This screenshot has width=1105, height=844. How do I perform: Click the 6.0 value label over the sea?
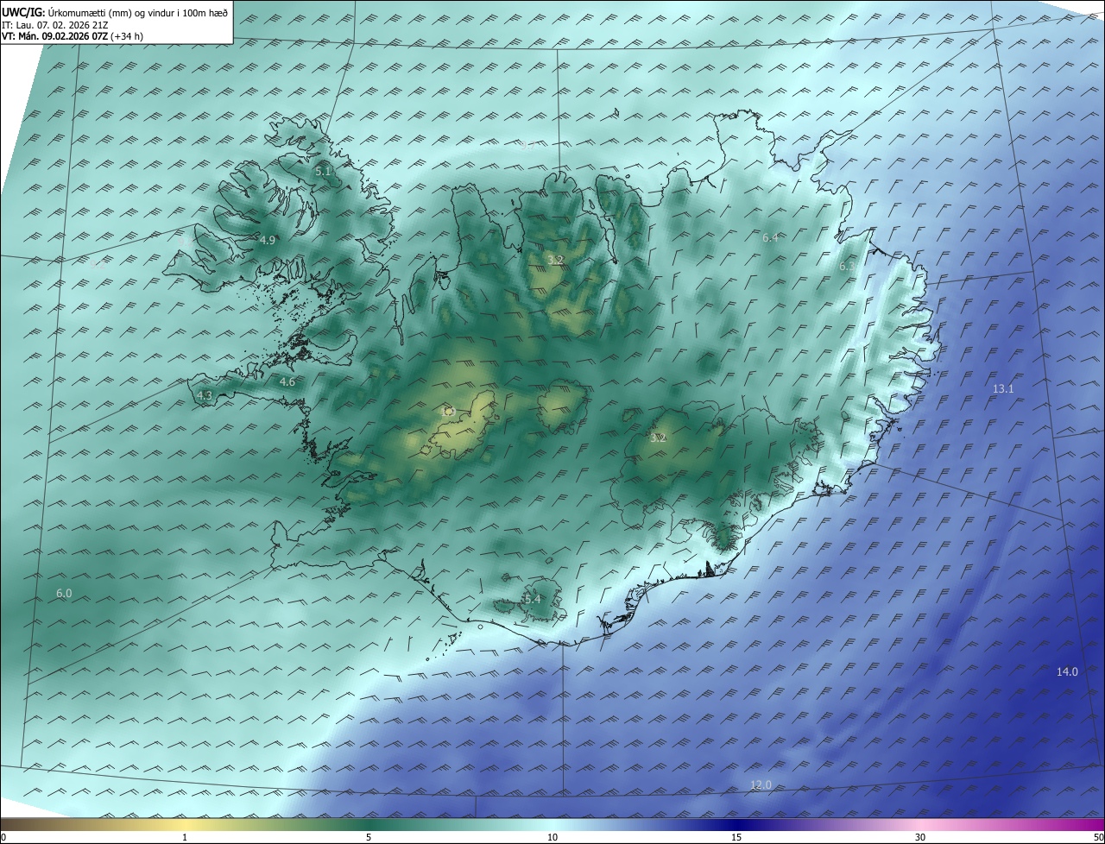click(x=64, y=593)
